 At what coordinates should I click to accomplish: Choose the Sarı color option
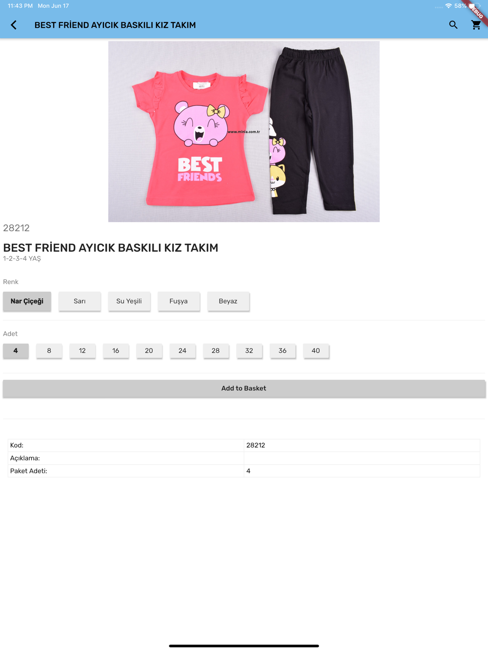click(x=80, y=301)
